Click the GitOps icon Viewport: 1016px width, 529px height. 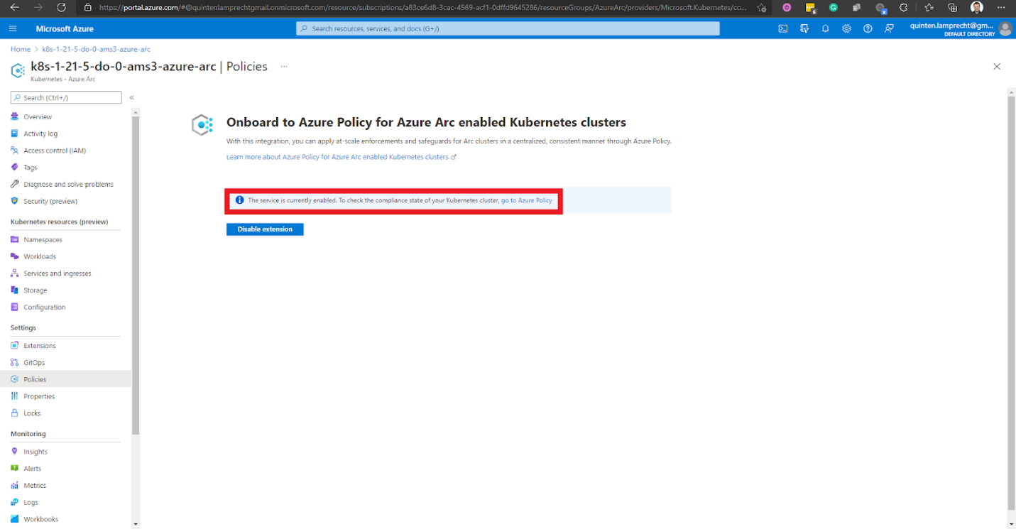pos(15,362)
